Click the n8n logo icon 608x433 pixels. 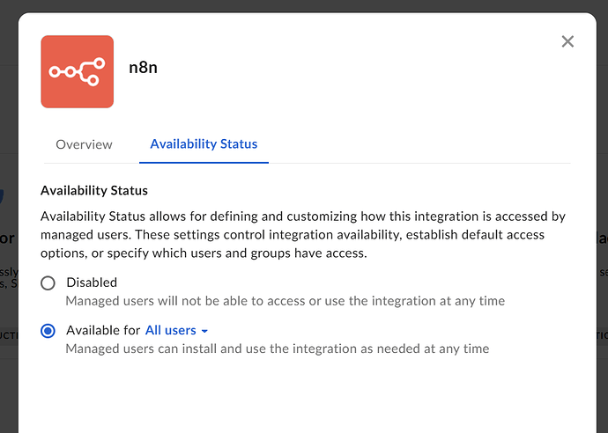coord(77,71)
